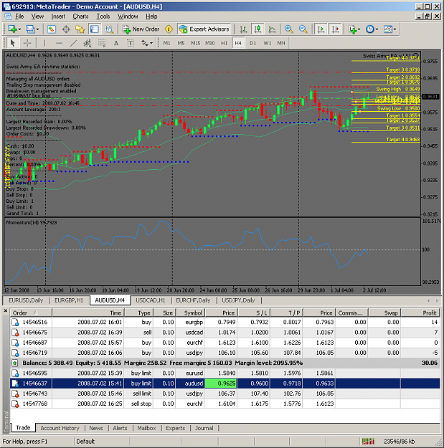Viewport: 444px width, 448px height.
Task: Select the Vertical Line drawing tool
Action: coord(44,43)
